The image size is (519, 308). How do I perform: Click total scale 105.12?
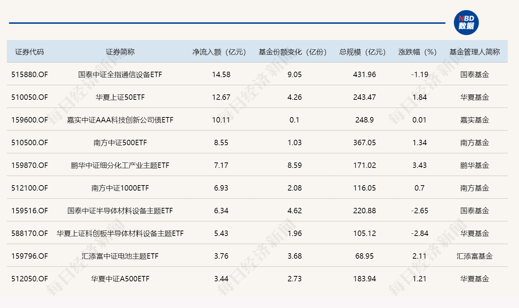click(x=364, y=233)
